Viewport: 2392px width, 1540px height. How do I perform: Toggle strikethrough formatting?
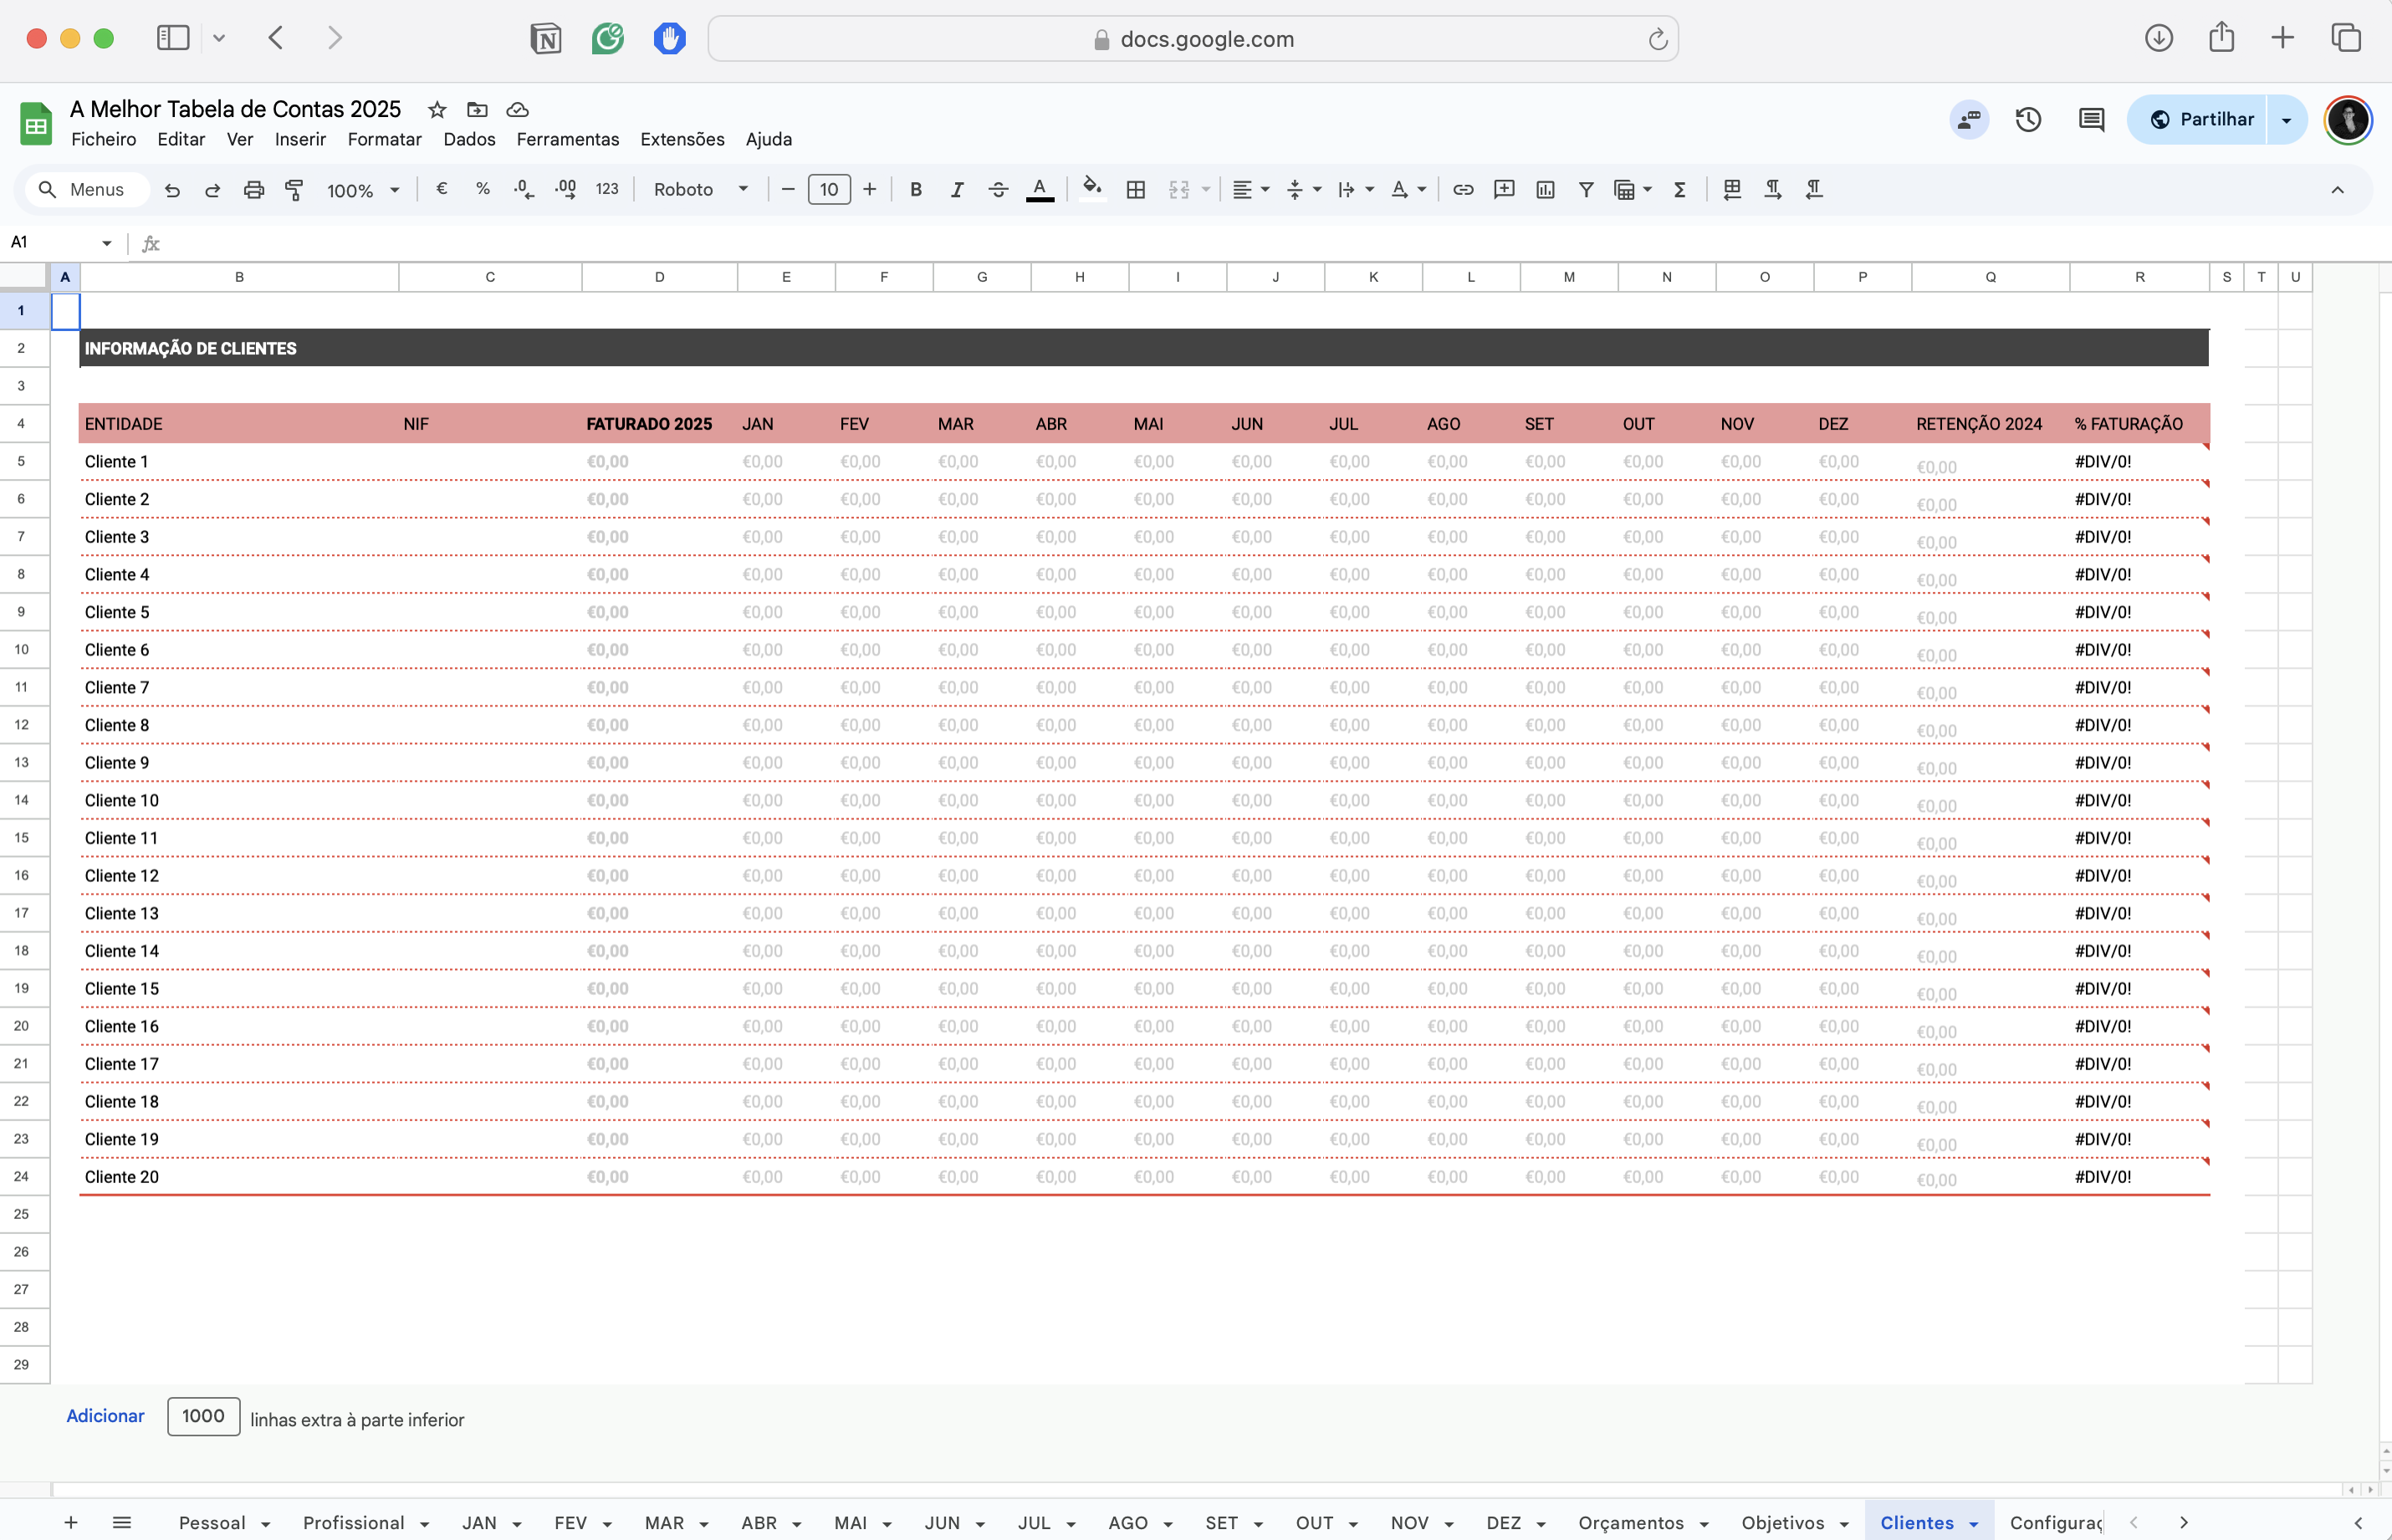[998, 190]
